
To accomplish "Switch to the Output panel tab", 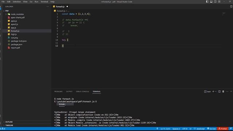I will pyautogui.click(x=69, y=91).
